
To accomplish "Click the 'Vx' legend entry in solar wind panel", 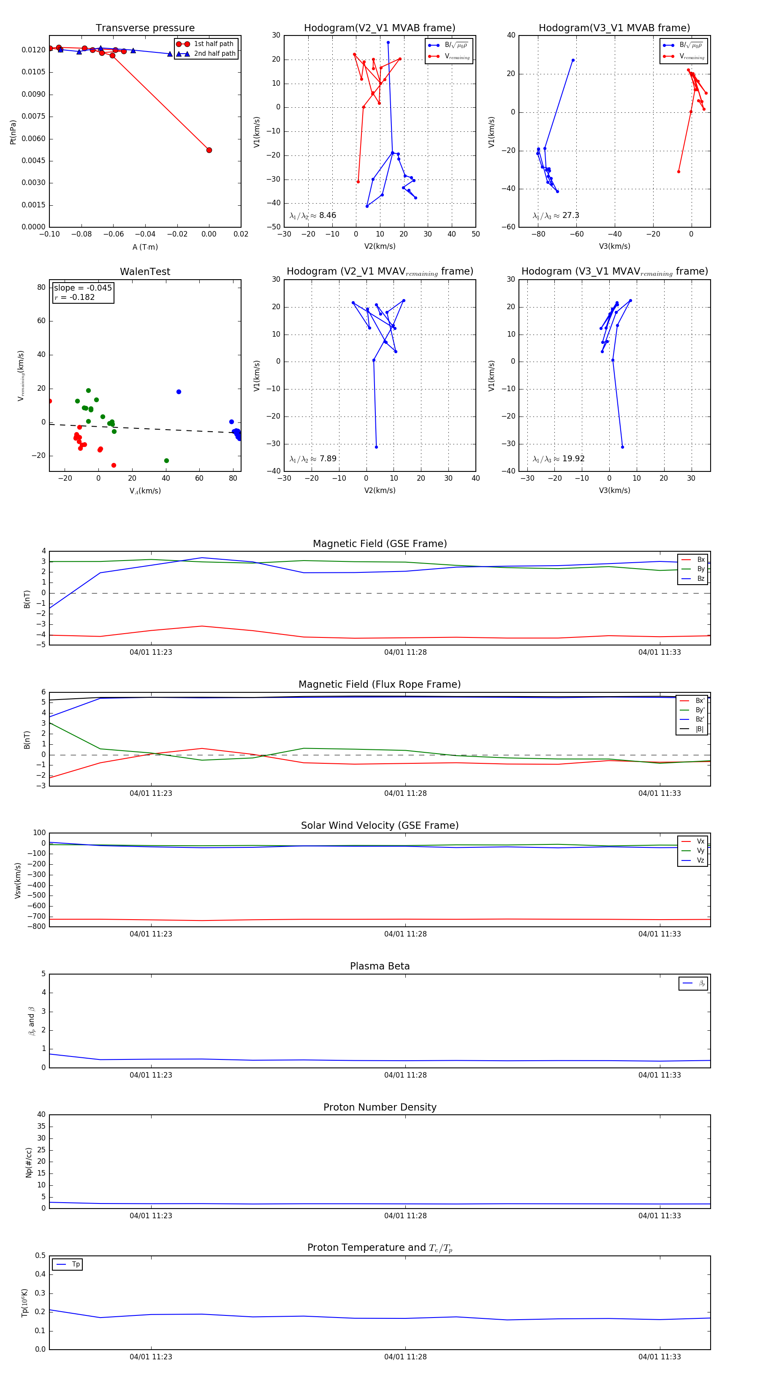I will pyautogui.click(x=693, y=841).
